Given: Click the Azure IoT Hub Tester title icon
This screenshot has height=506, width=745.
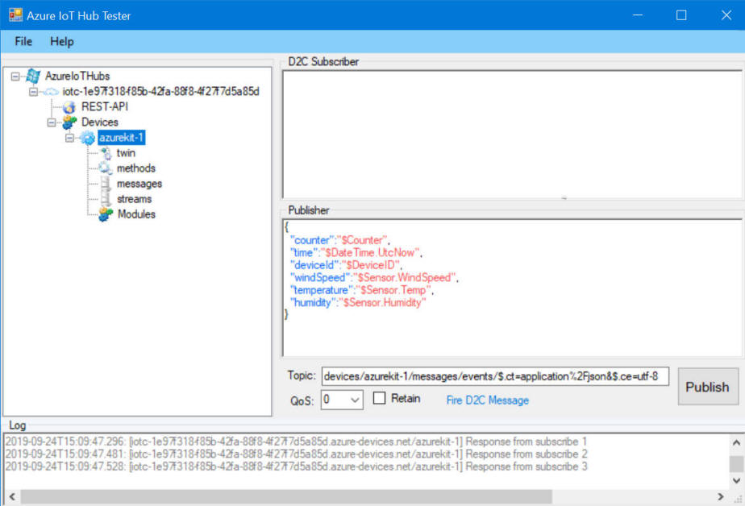Looking at the screenshot, I should coord(15,15).
